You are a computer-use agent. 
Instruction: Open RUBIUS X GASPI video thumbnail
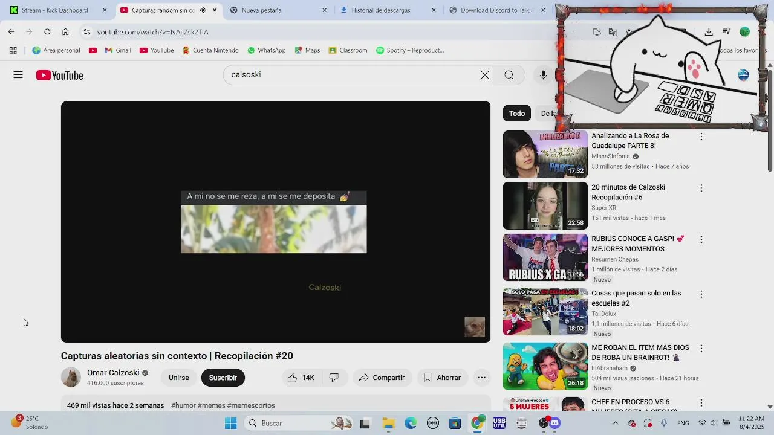(x=545, y=257)
